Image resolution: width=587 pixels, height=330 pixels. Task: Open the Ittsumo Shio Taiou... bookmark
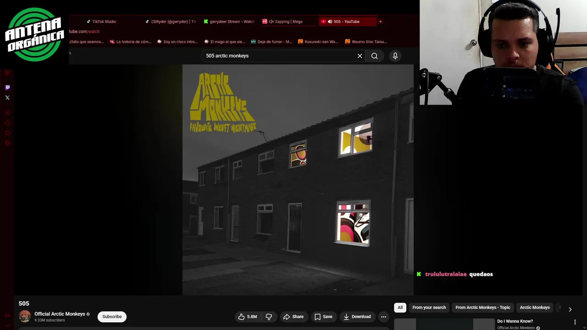(366, 42)
